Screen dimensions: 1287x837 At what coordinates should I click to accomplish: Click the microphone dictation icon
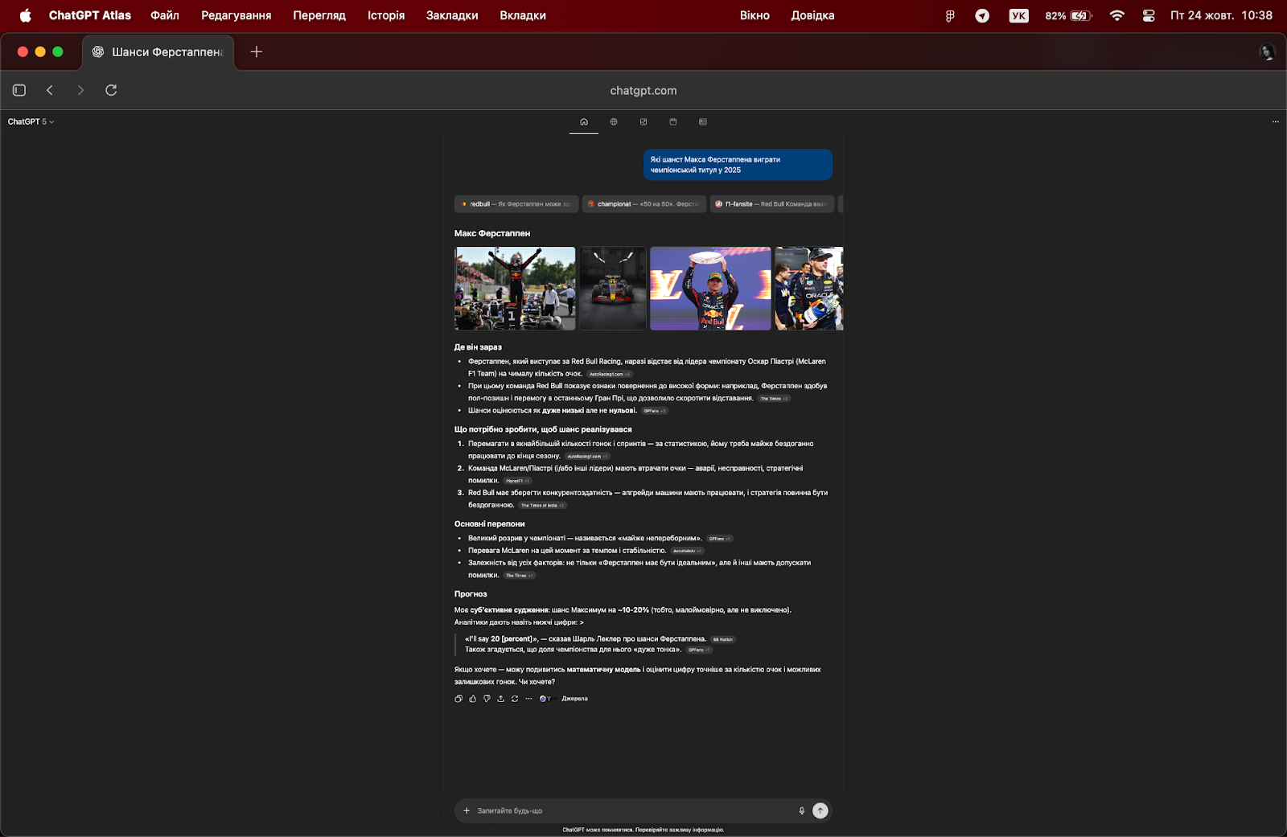pos(801,810)
